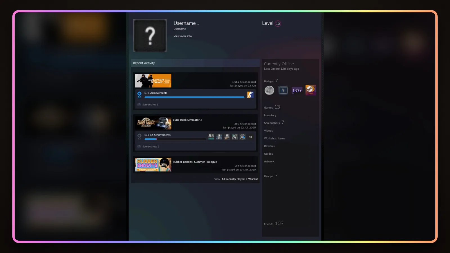Viewport: 450px width, 253px height.
Task: Click the camera icon beside Screenshot 1
Action: coord(139,105)
